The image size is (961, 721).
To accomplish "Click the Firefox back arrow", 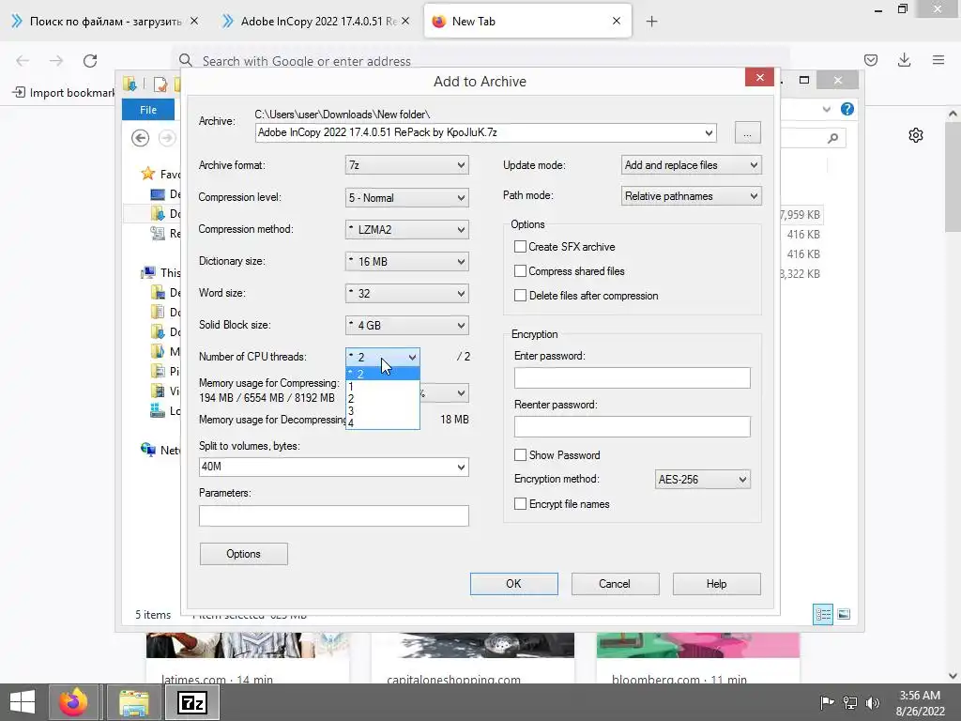I will tap(23, 61).
